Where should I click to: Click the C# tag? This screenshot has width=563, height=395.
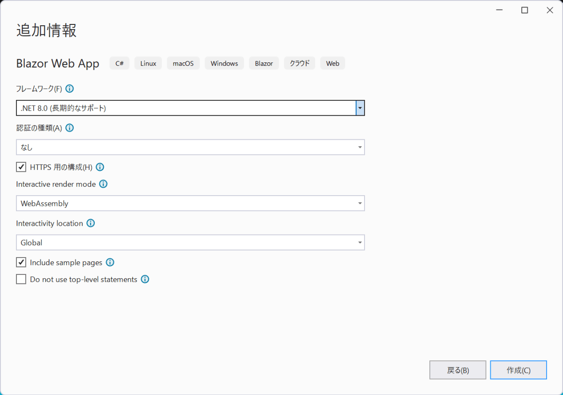tap(120, 63)
